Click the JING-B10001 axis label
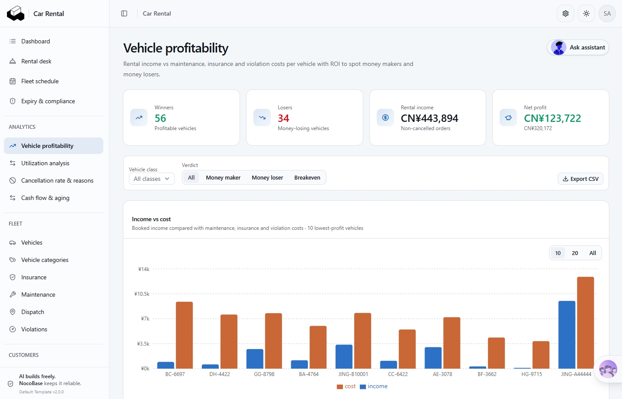Screen dimensions: 622x399 coord(353,374)
